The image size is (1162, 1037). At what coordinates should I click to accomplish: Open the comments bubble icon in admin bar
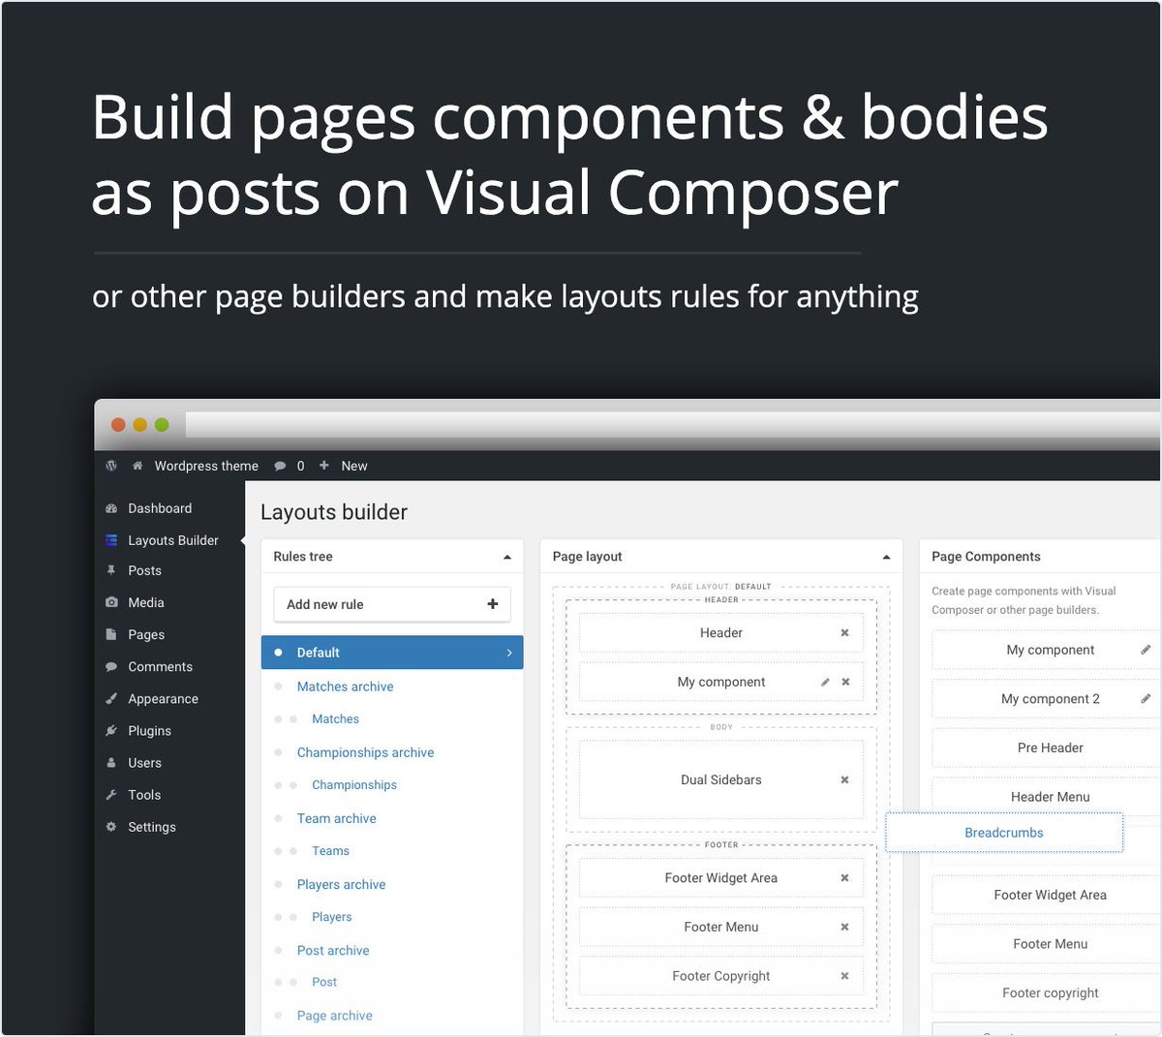[280, 466]
